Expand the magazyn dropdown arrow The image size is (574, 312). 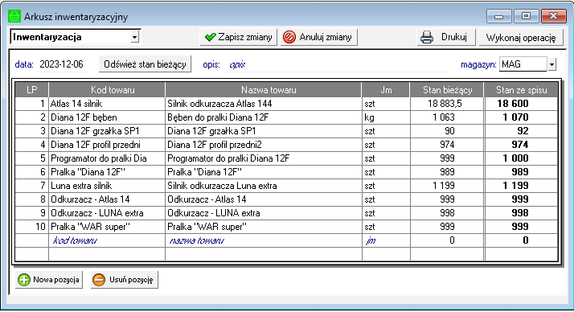(551, 64)
